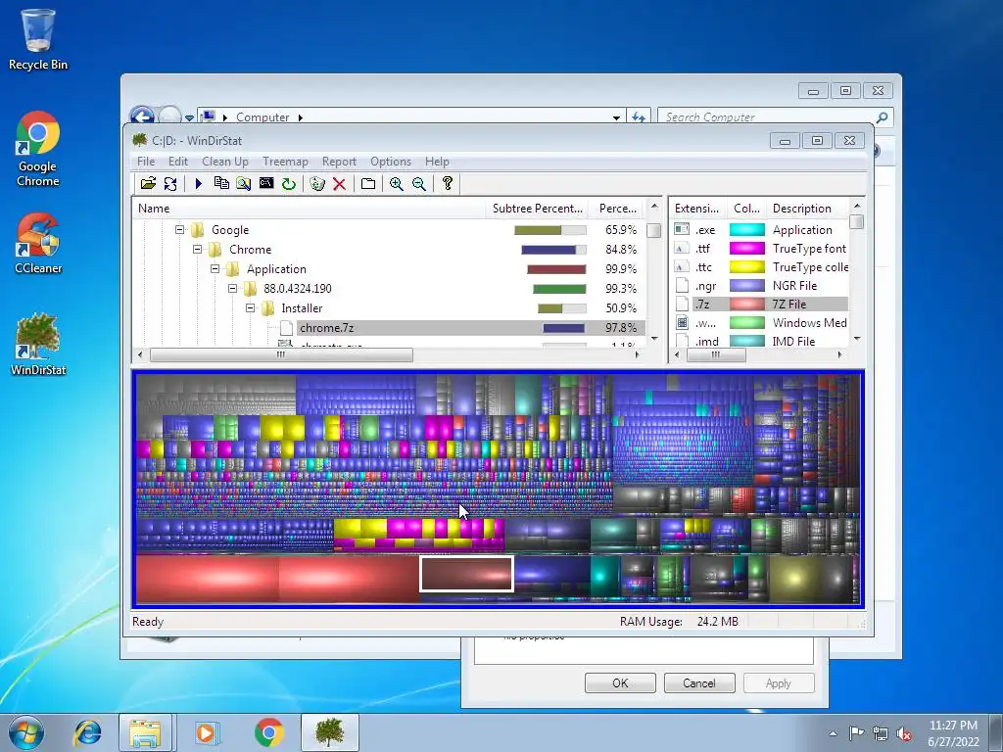Click the Windows Explorer folder taskbar icon

pyautogui.click(x=145, y=732)
